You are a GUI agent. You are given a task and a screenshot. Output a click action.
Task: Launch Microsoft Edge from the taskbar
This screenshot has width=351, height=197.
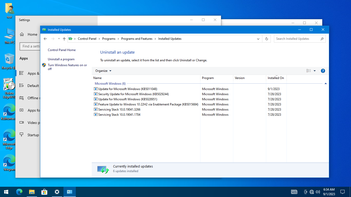(19, 192)
